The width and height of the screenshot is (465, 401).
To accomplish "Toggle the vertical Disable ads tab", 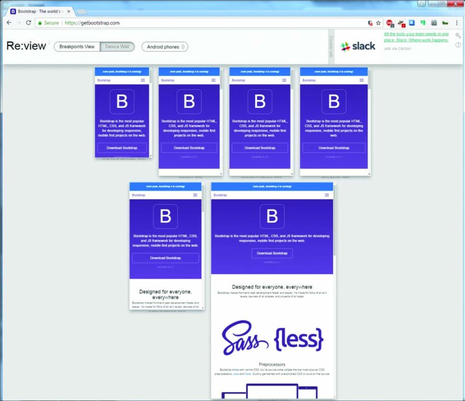I will click(x=331, y=47).
